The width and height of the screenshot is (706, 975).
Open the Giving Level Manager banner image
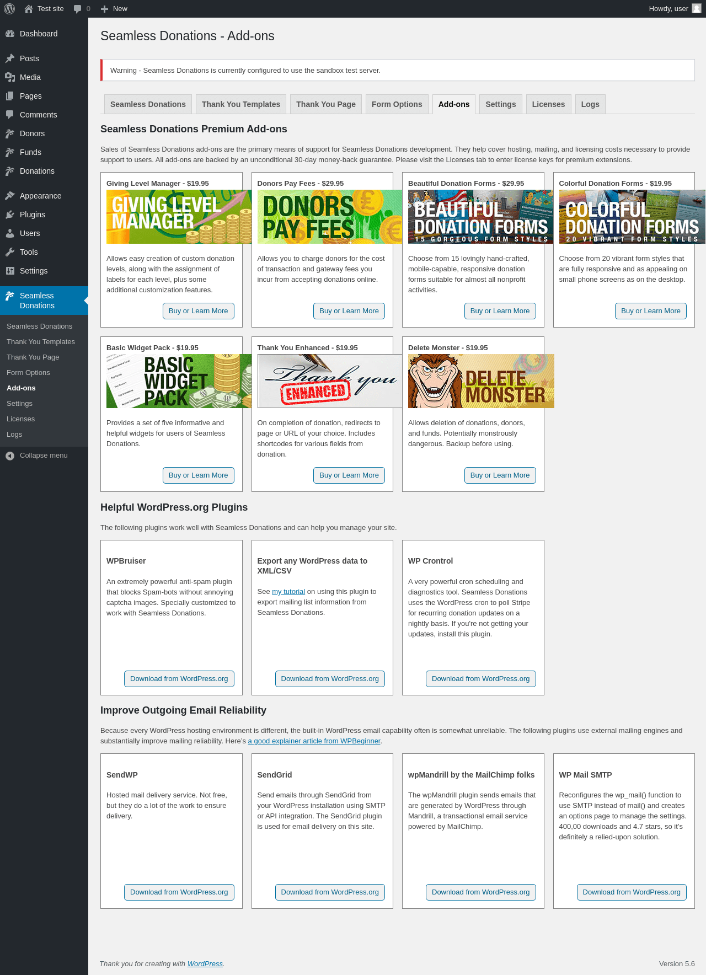pos(179,217)
